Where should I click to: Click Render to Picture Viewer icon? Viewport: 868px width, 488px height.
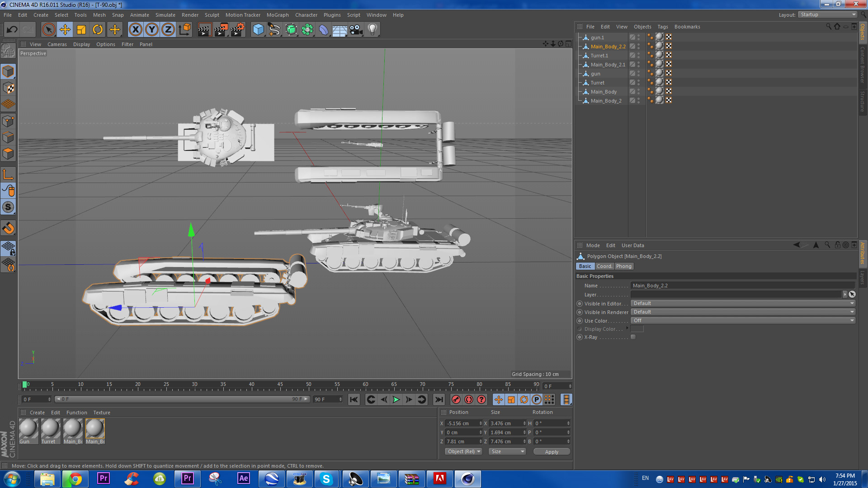tap(221, 30)
